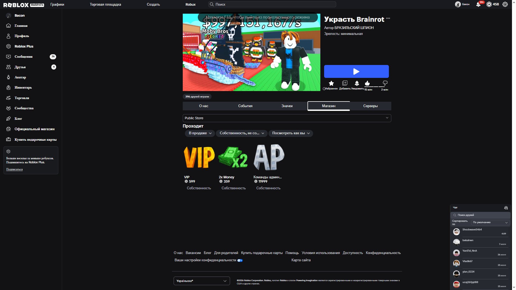
Task: Open chat with bekalrwn
Action: tap(480, 242)
